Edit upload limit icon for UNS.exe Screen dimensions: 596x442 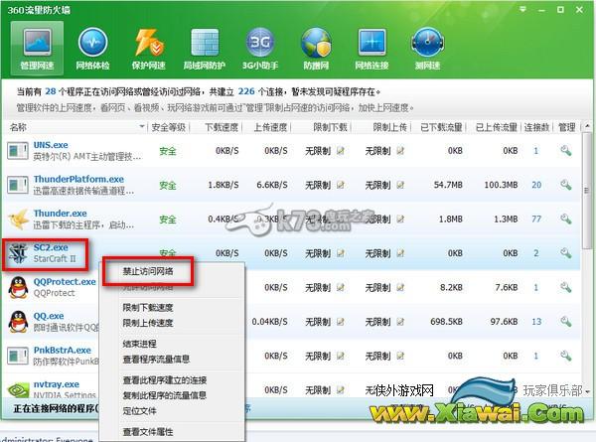point(400,151)
